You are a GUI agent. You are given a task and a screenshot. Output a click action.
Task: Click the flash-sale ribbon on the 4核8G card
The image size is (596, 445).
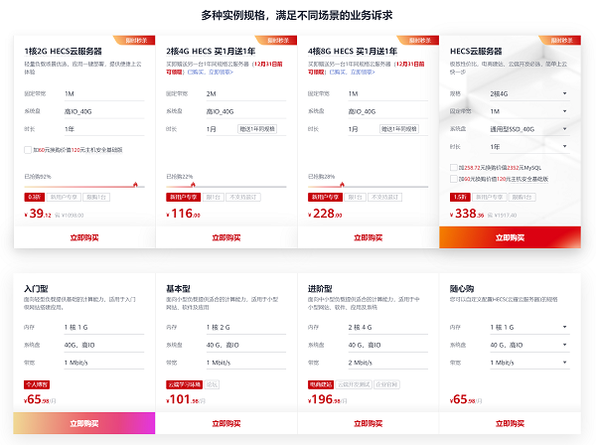pos(418,40)
